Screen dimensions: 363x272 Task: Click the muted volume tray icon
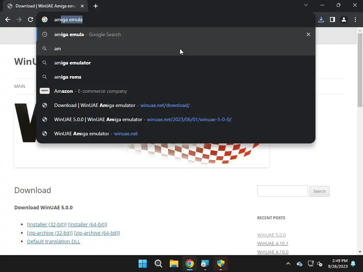tap(320, 263)
